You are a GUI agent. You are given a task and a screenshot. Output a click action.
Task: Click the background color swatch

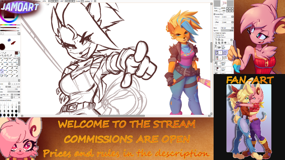point(18,55)
